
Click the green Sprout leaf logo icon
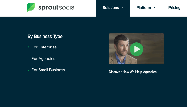[30, 8]
